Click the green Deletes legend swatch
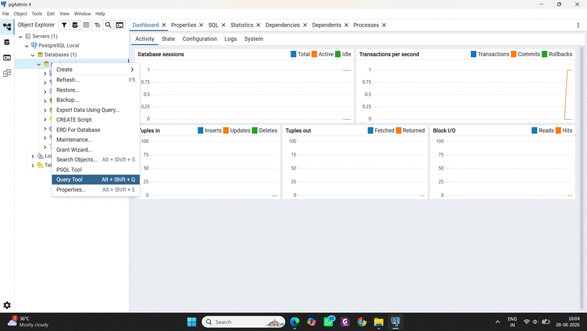 coord(255,130)
